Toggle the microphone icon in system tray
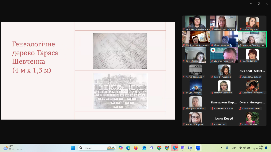This screenshot has width=271, height=152. (227, 148)
